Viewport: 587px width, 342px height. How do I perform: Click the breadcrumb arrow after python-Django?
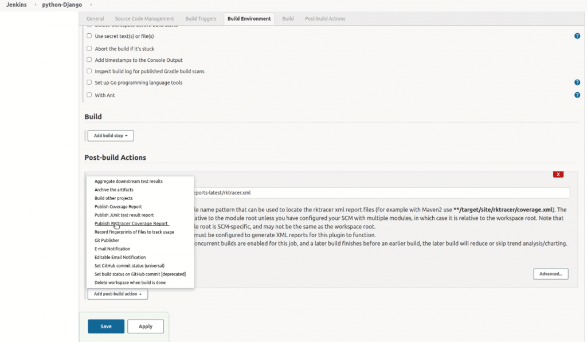pos(91,5)
